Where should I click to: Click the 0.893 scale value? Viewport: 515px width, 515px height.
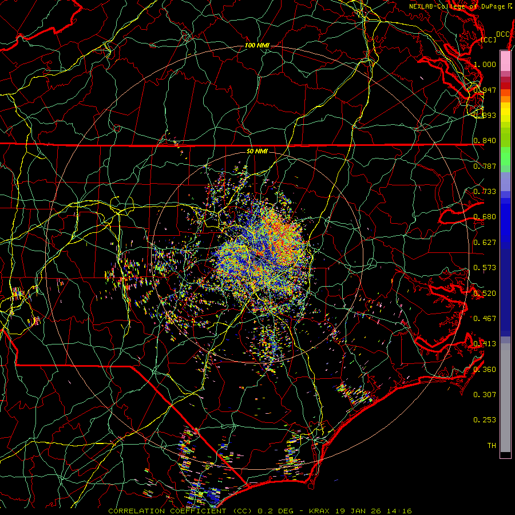click(x=485, y=115)
